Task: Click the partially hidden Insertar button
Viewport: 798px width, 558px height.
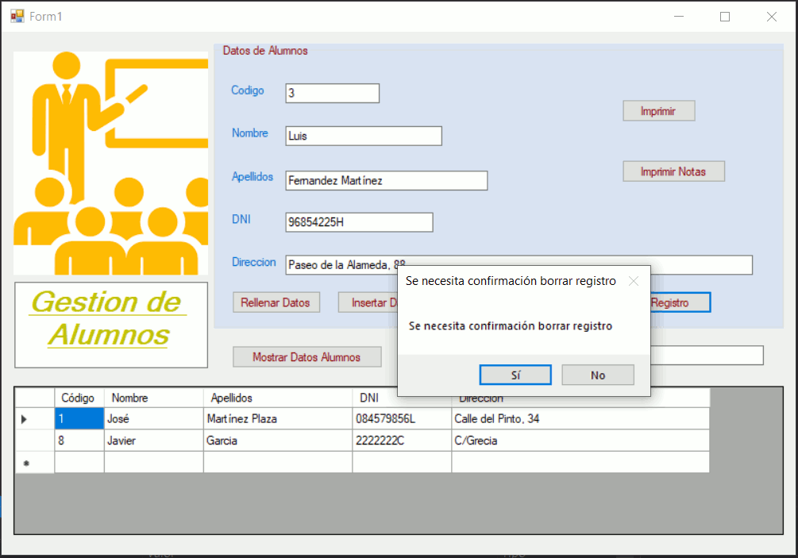Action: tap(368, 302)
